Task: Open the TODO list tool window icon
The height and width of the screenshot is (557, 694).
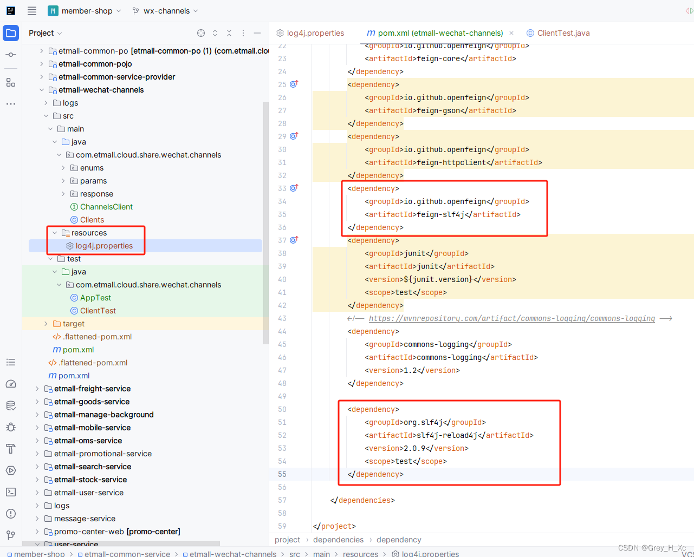Action: coord(11,362)
